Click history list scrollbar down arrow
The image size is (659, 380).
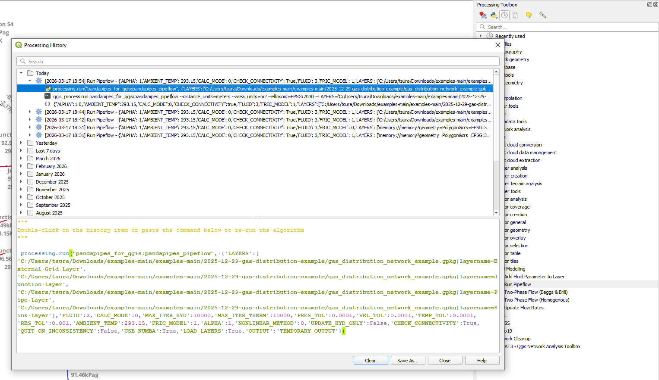(x=496, y=213)
